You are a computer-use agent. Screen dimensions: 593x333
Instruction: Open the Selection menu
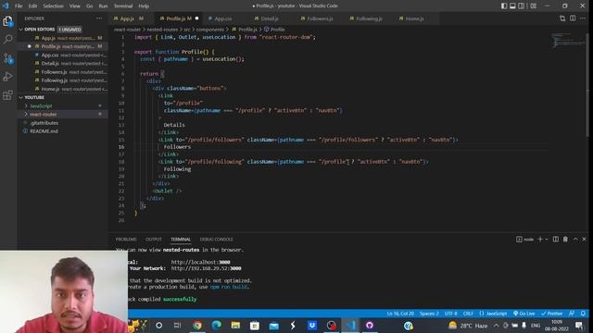[x=53, y=6]
